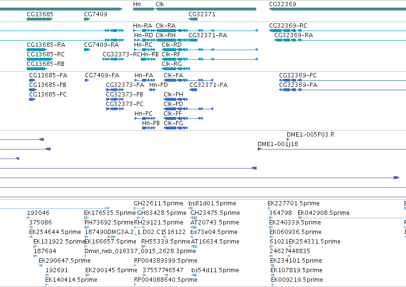Open protein CG32373-PA
The image size is (406, 287).
(x=125, y=85)
